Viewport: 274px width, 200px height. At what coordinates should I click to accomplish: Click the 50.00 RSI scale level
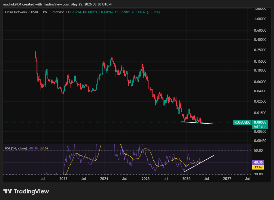[258, 151]
